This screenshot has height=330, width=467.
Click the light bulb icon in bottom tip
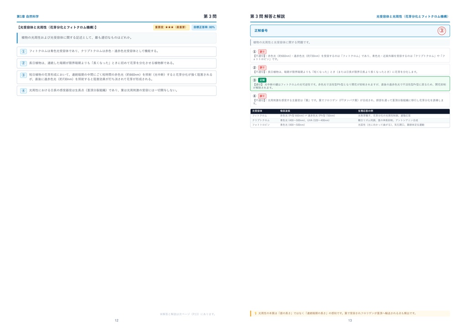pyautogui.click(x=255, y=313)
